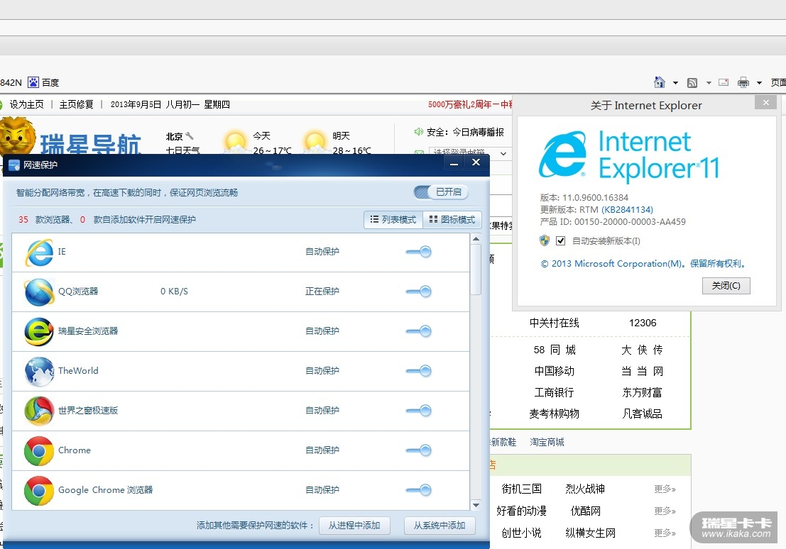Click the TheWorld globe icon
Screen dimensions: 786x549
tap(39, 371)
